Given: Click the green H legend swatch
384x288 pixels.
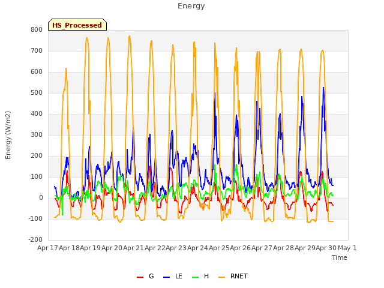Looking at the screenshot, I should coord(195,277).
